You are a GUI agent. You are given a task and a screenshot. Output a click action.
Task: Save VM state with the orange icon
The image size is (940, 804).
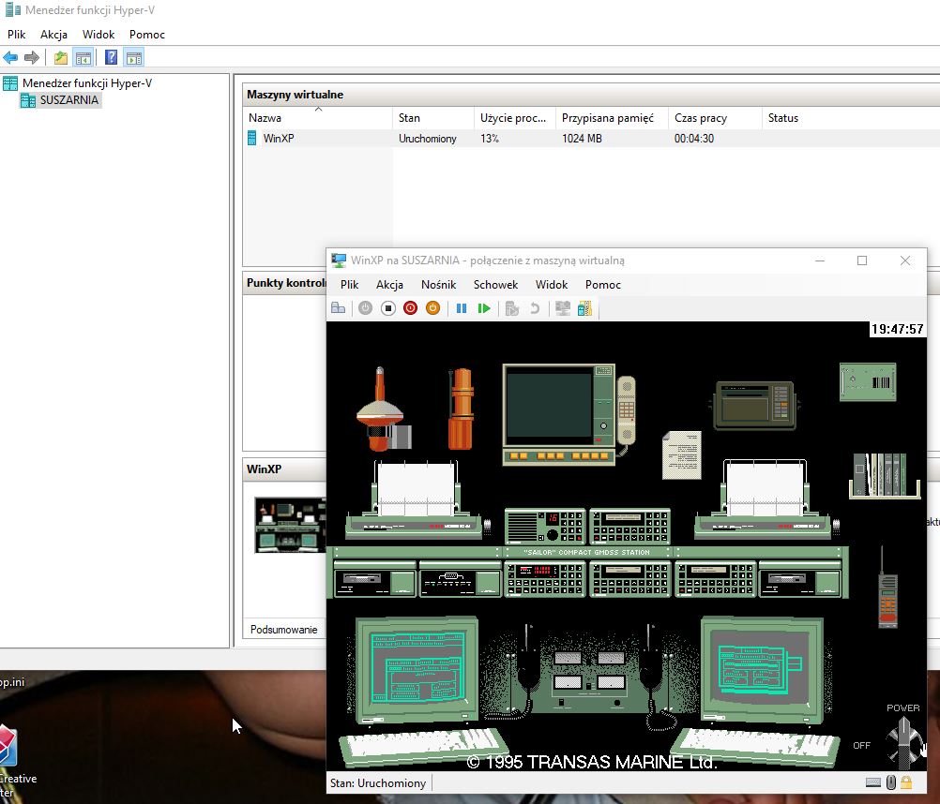(x=432, y=308)
